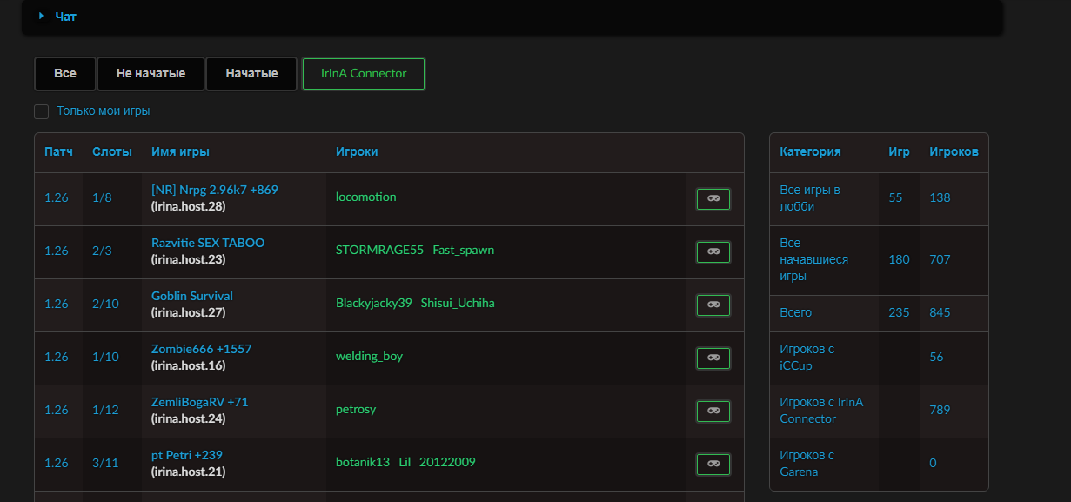Click the Все начавшиеся игры category
Screen dimensions: 1071x502
[814, 259]
